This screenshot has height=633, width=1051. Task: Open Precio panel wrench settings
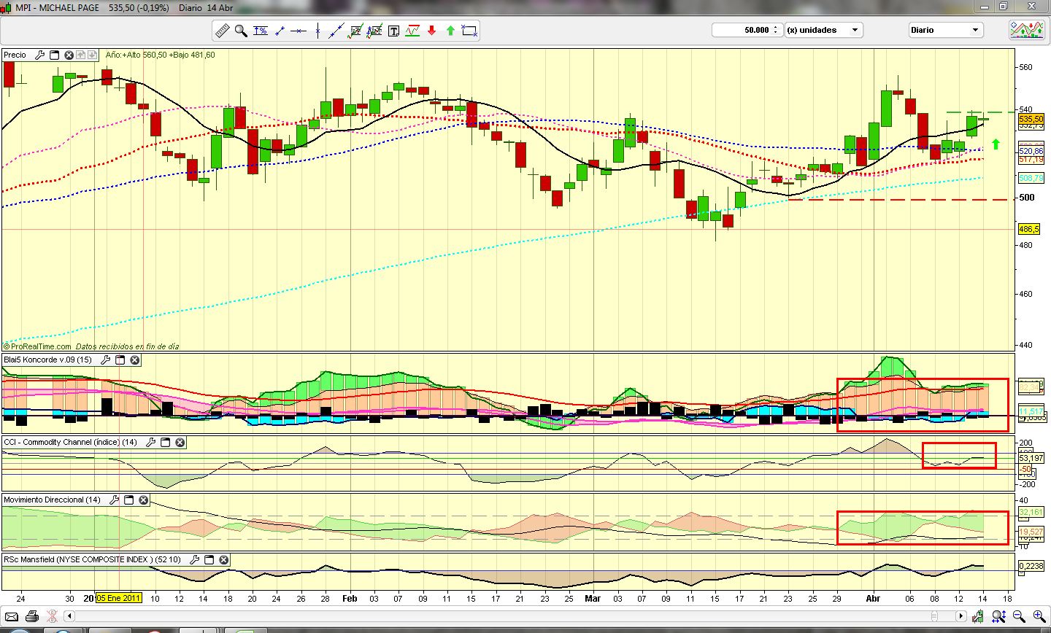click(41, 55)
